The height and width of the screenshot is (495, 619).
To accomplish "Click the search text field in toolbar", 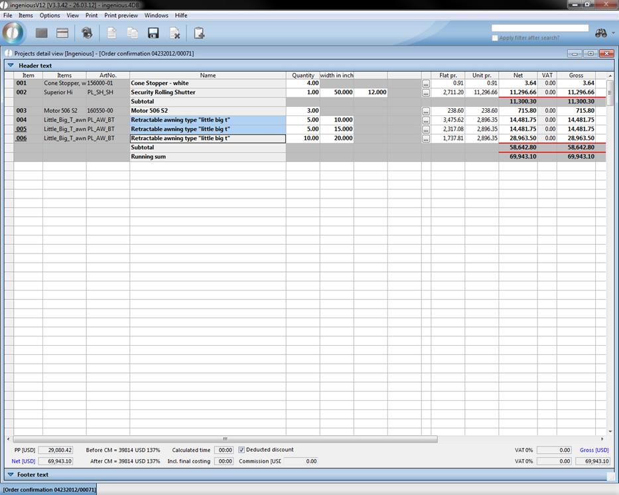I will pos(539,29).
